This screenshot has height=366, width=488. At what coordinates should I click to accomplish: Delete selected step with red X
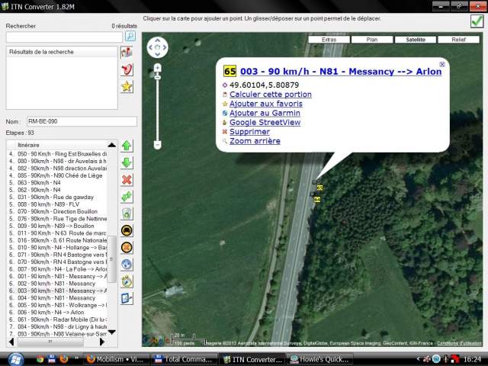click(127, 180)
